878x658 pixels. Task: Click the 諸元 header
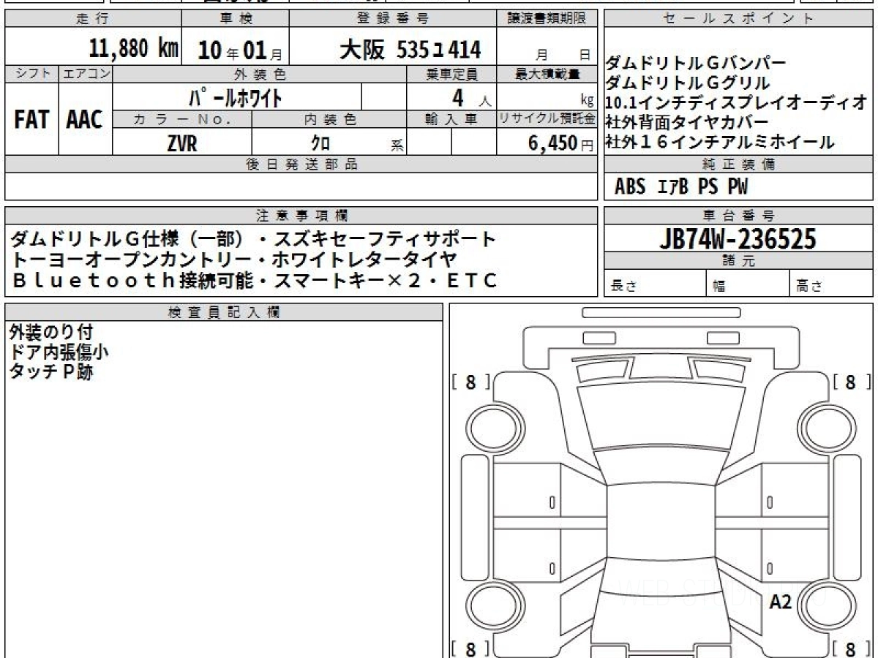739,261
